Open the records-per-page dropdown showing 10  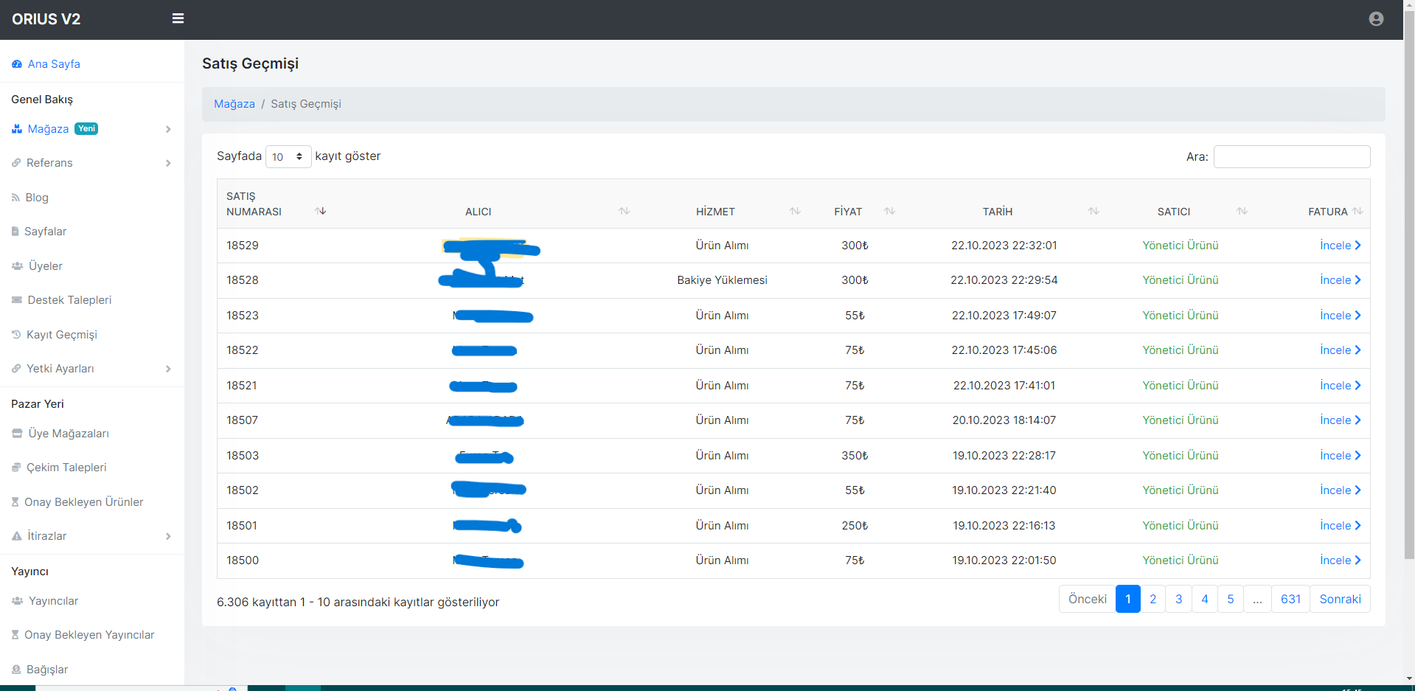(x=288, y=156)
